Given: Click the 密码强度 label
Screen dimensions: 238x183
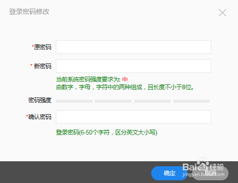Looking at the screenshot, I should coord(40,100).
